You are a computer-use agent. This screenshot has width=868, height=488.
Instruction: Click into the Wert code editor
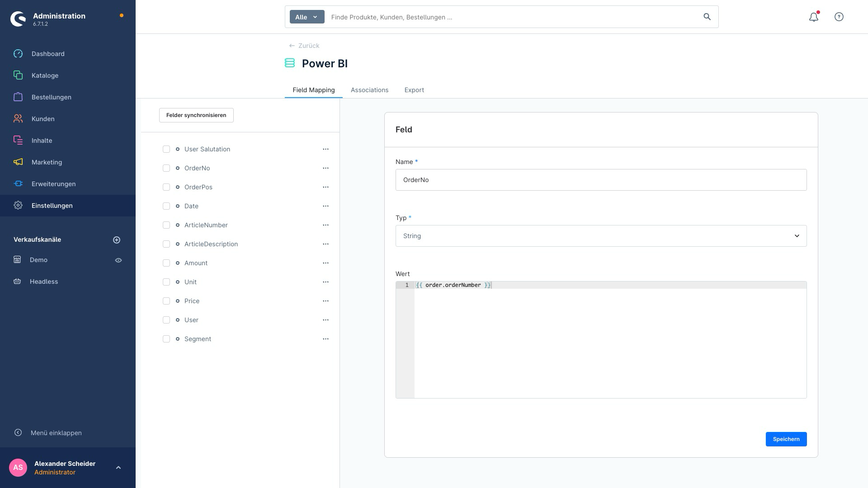coord(601,340)
